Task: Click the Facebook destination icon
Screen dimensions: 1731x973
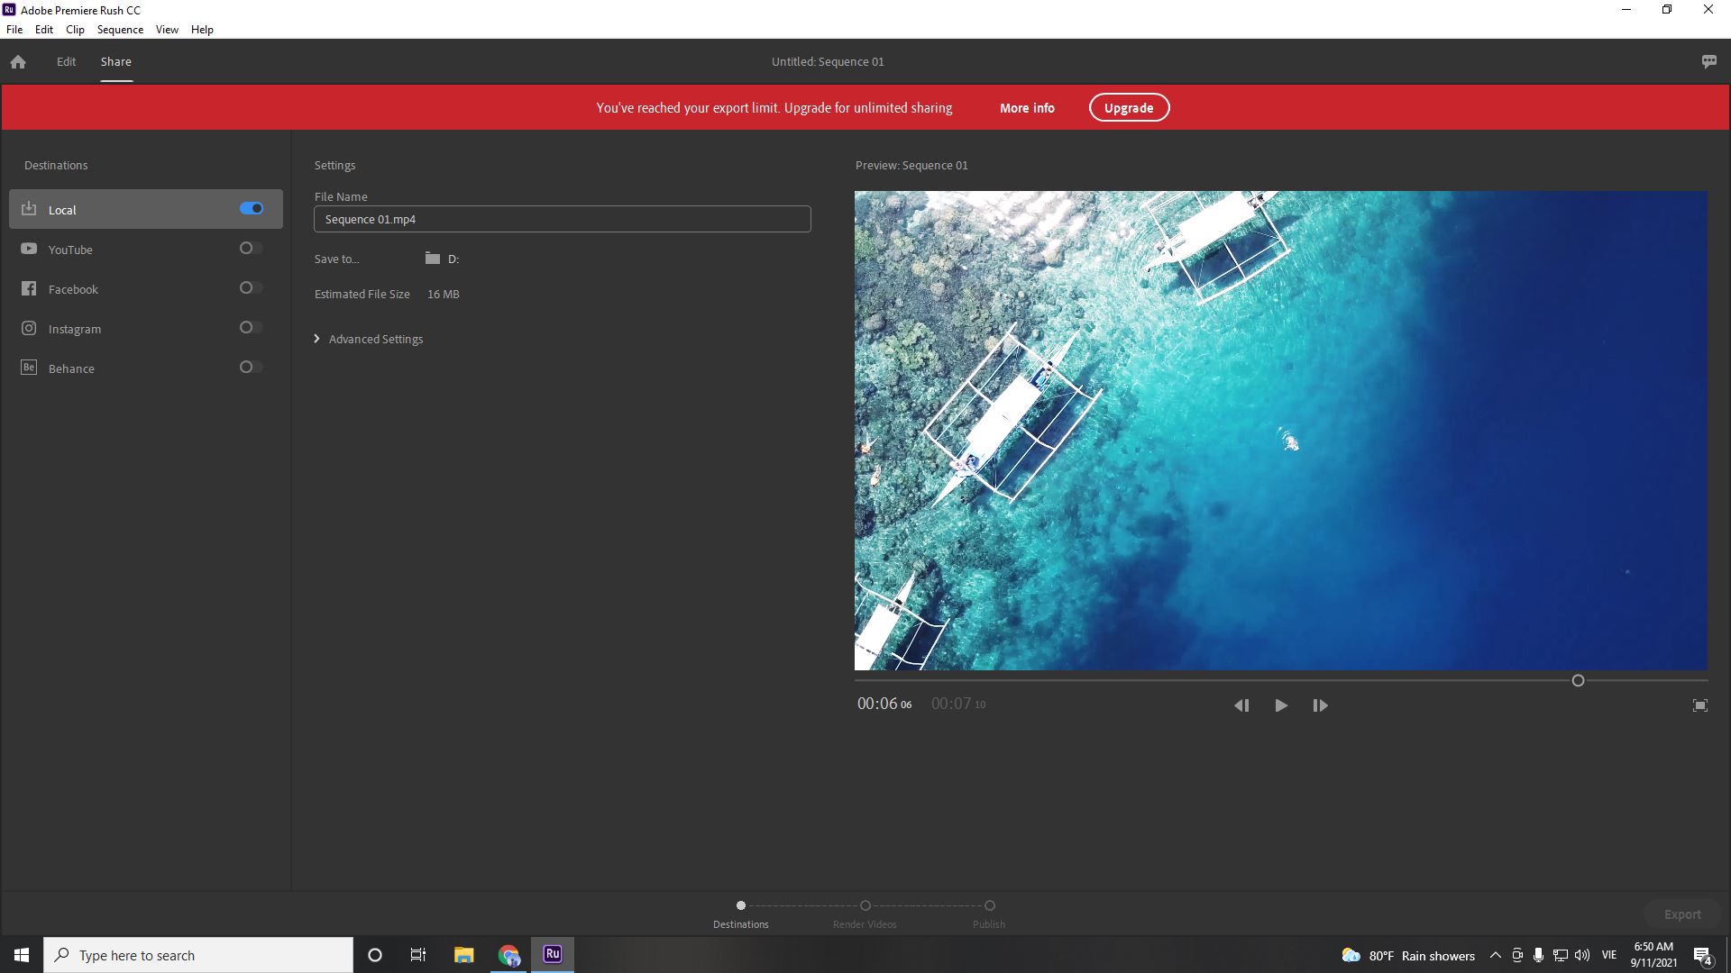Action: tap(29, 288)
